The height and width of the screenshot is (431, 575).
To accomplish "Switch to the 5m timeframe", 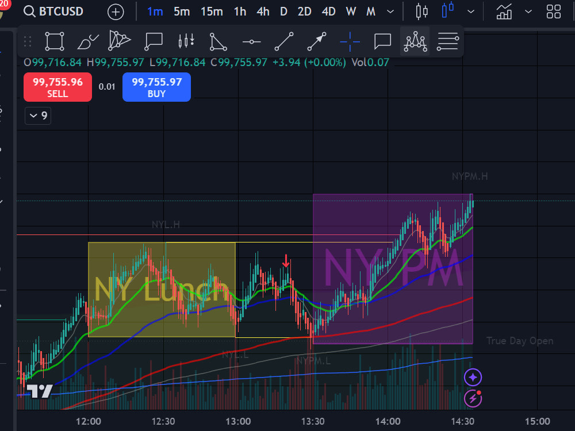I will click(182, 11).
